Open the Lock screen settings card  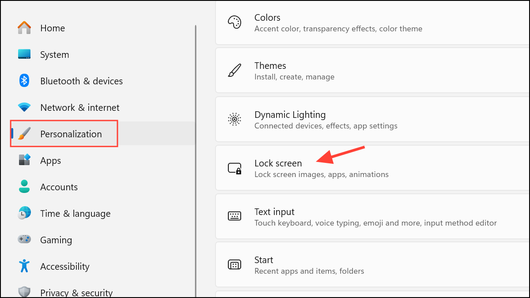309,168
